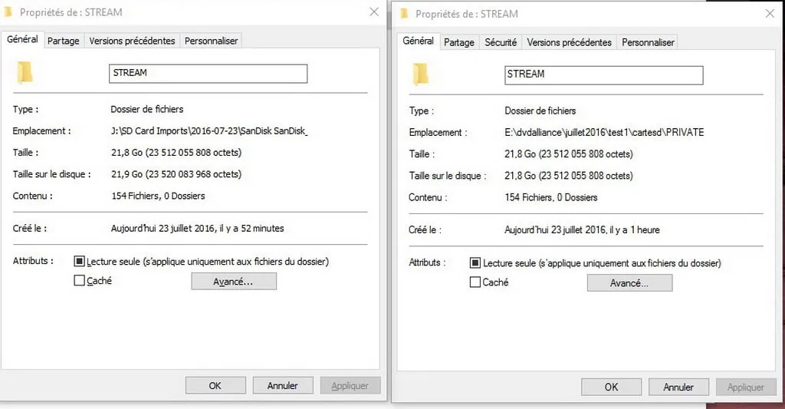785x409 pixels.
Task: Enable Caché checkbox in right dialog
Action: point(475,282)
